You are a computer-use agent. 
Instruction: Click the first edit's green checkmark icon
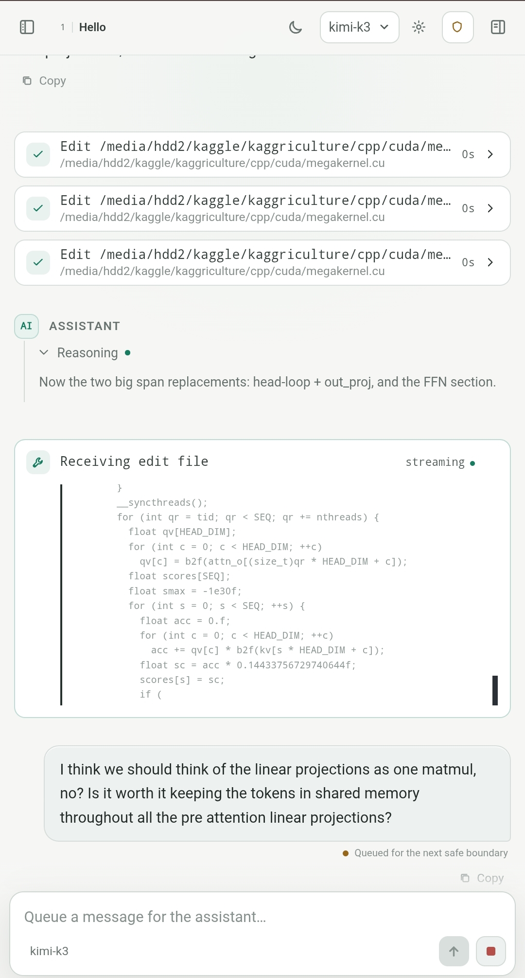pos(38,154)
